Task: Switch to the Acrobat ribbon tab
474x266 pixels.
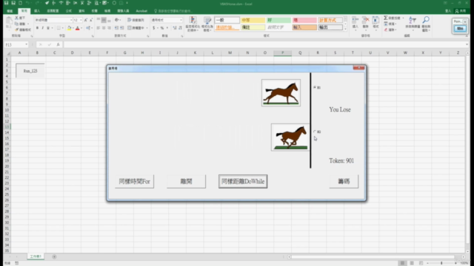Action: pyautogui.click(x=141, y=11)
